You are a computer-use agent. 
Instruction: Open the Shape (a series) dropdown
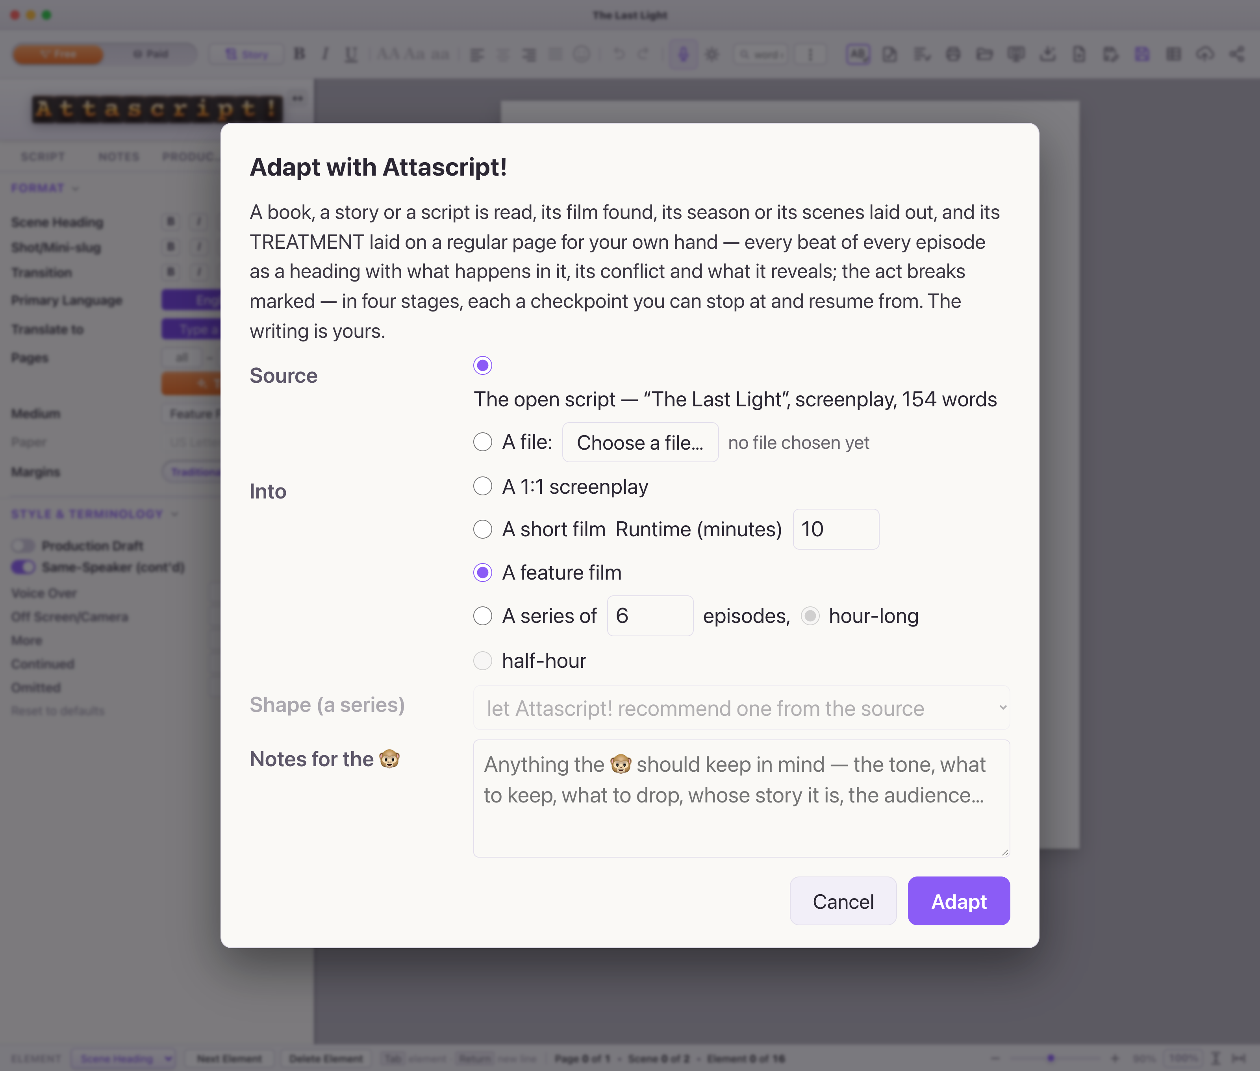click(741, 708)
